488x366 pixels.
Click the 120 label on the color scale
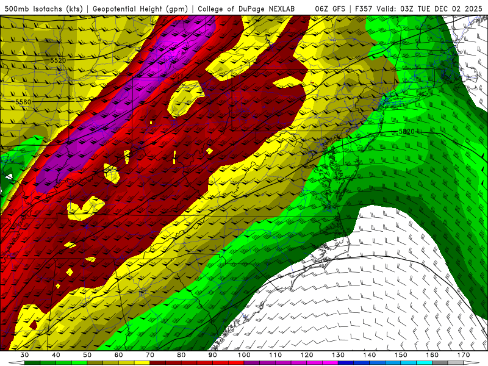(x=307, y=355)
